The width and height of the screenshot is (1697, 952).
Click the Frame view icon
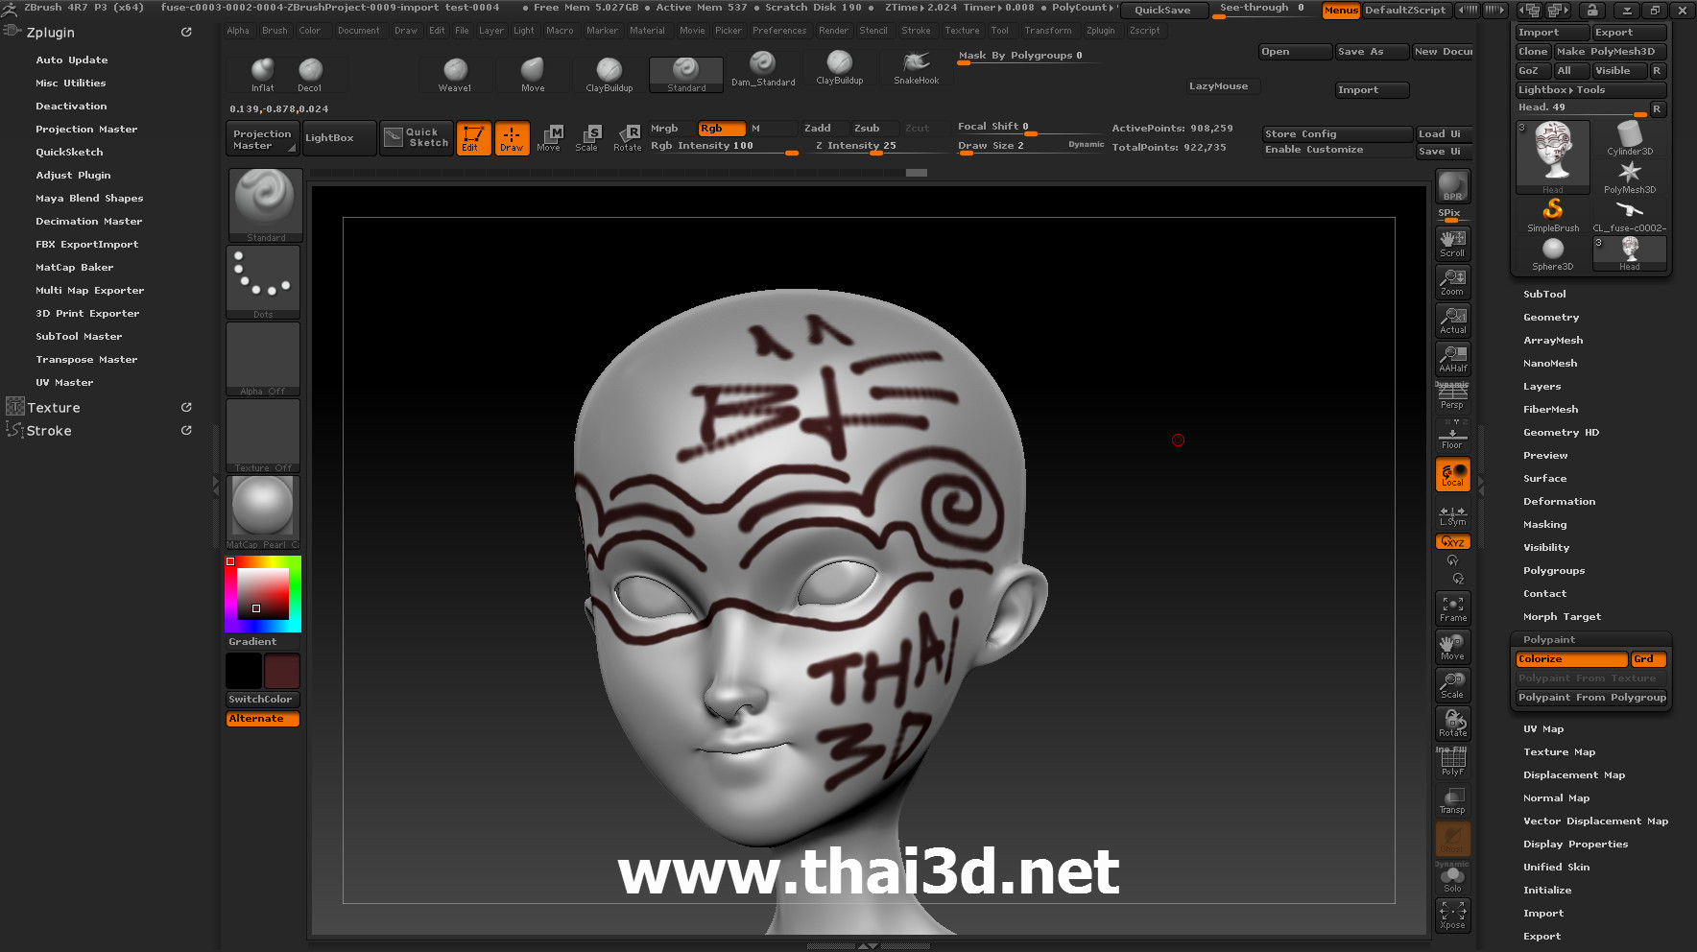[1452, 608]
